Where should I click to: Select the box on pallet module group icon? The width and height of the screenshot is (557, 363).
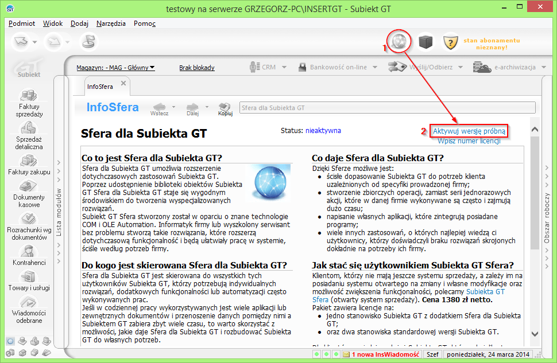47,341
